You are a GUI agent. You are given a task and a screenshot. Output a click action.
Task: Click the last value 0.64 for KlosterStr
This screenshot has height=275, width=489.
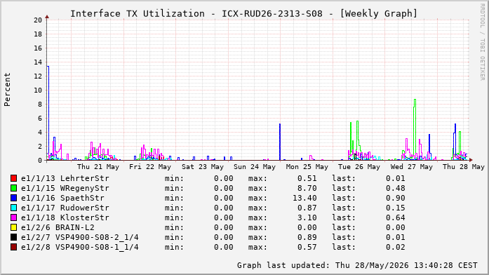click(396, 217)
